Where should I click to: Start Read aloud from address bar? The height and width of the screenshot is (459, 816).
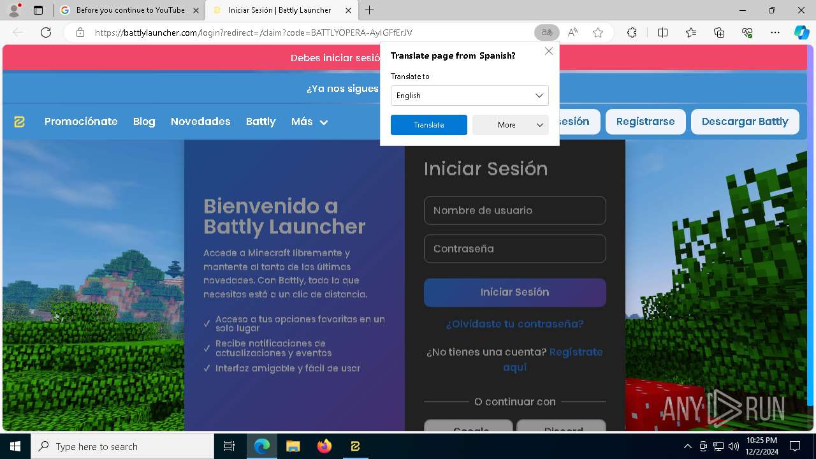[572, 33]
